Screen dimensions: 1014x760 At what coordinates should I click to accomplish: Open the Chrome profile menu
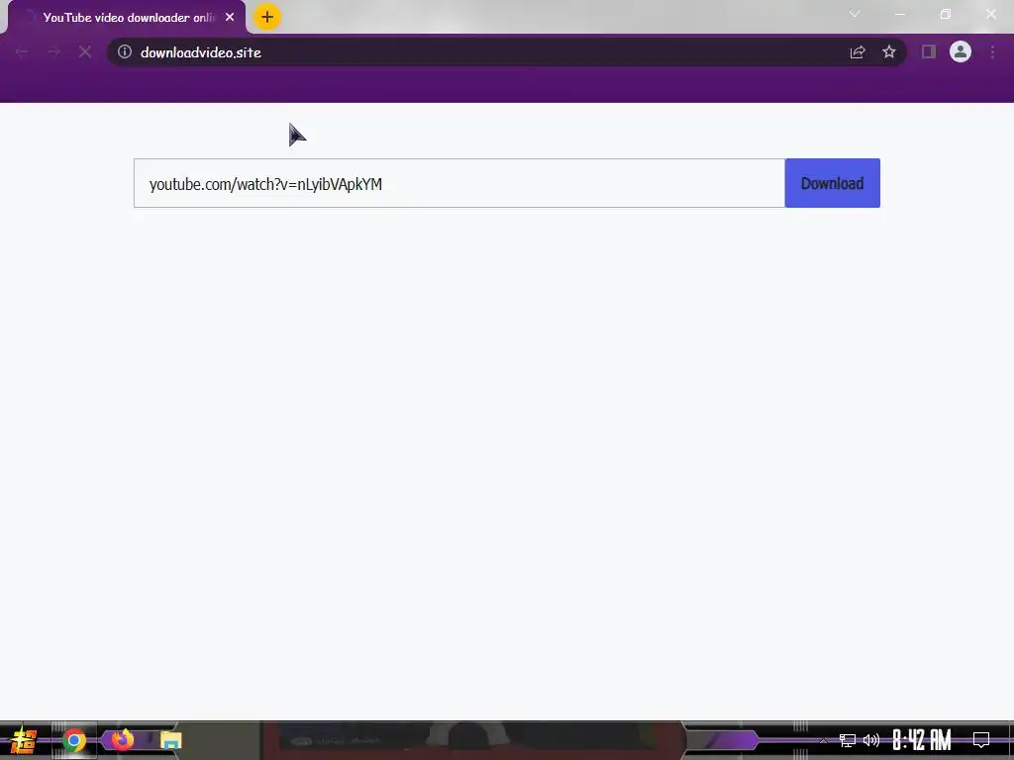pos(961,51)
